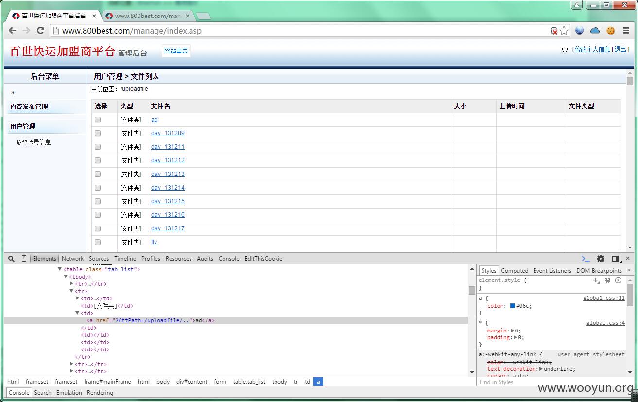Viewport: 638px width, 402px height.
Task: Tick the checkbox for day_131213
Action: pos(98,174)
